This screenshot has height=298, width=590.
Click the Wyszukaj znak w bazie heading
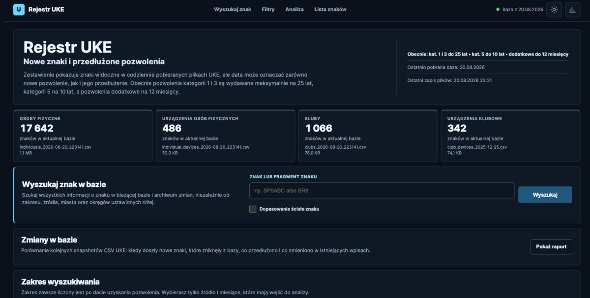tap(64, 185)
